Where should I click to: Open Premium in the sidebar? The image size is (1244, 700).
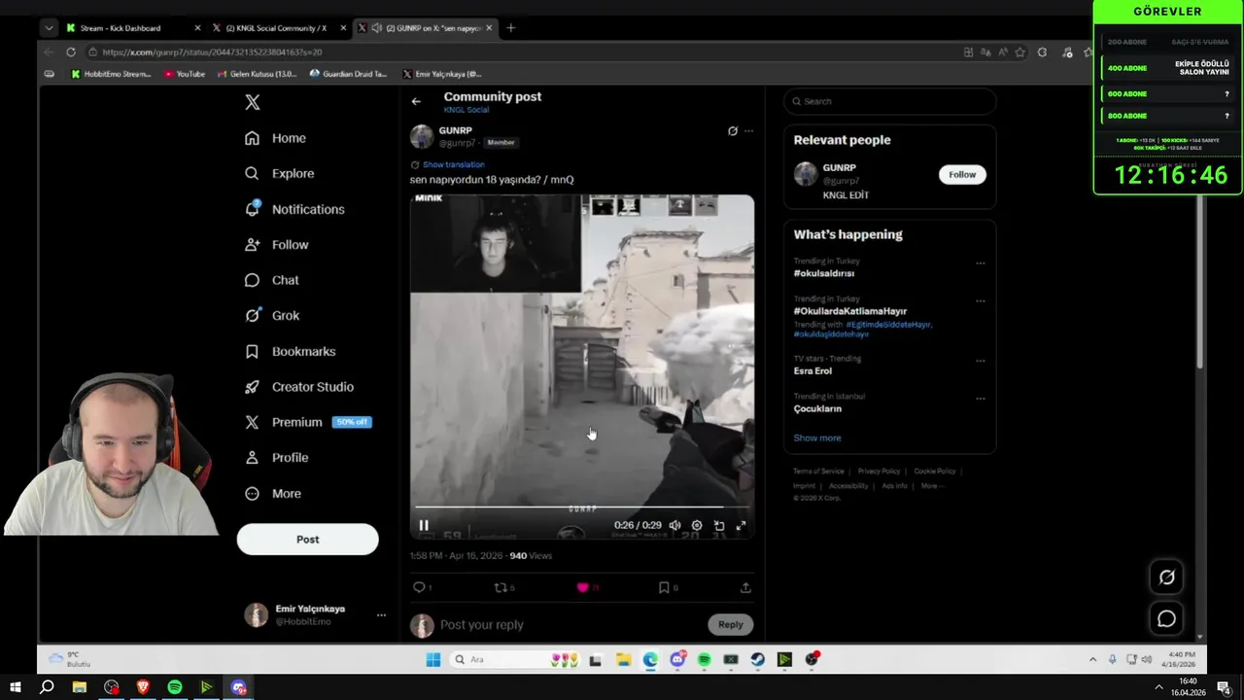308,422
